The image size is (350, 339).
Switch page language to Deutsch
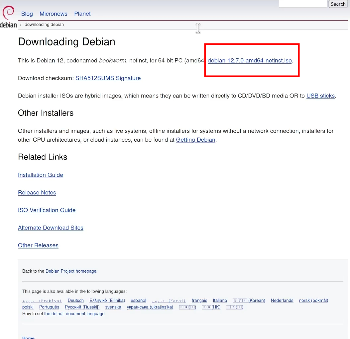point(76,301)
